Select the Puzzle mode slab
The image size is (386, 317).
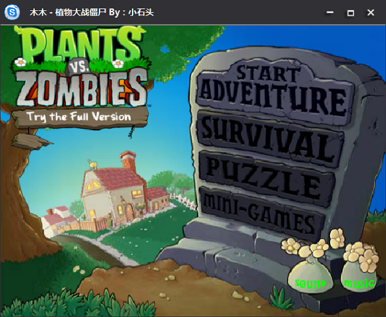point(266,178)
